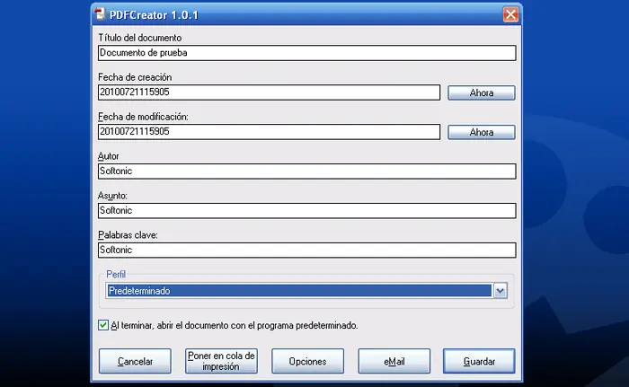Click the Autor text field
The height and width of the screenshot is (387, 629).
click(x=307, y=172)
